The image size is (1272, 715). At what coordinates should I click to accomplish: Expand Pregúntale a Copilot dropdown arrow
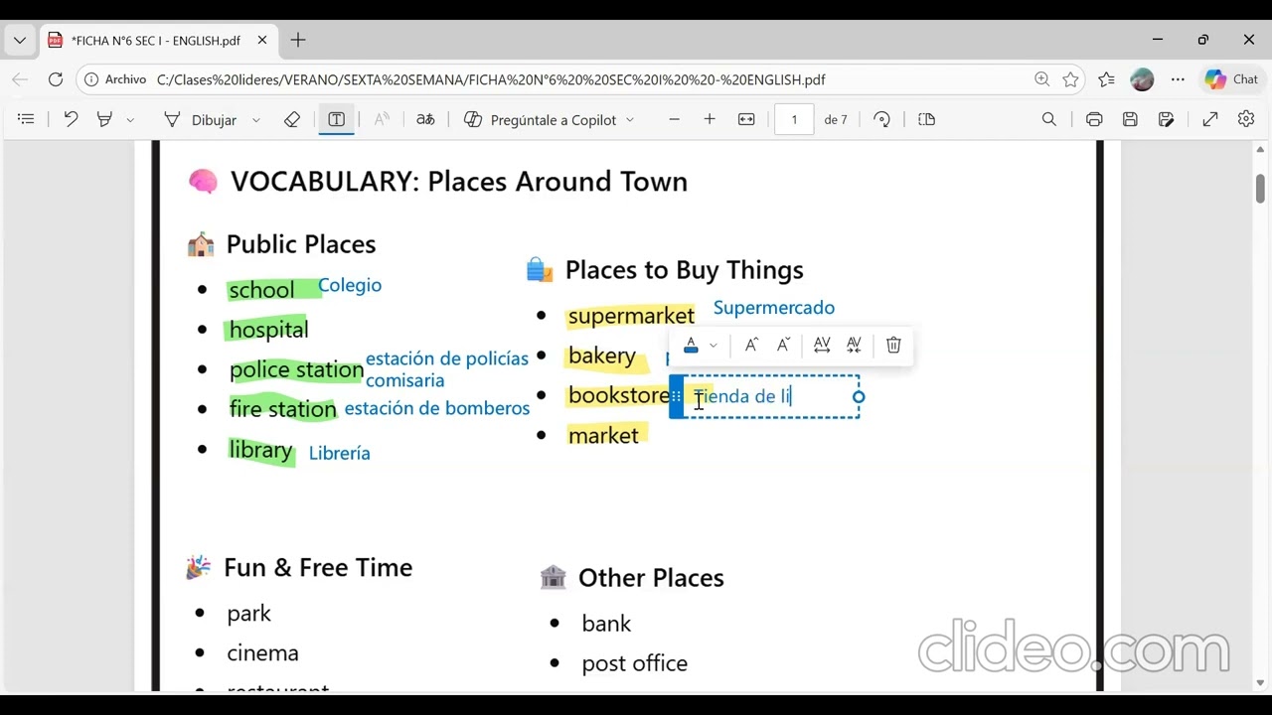629,120
